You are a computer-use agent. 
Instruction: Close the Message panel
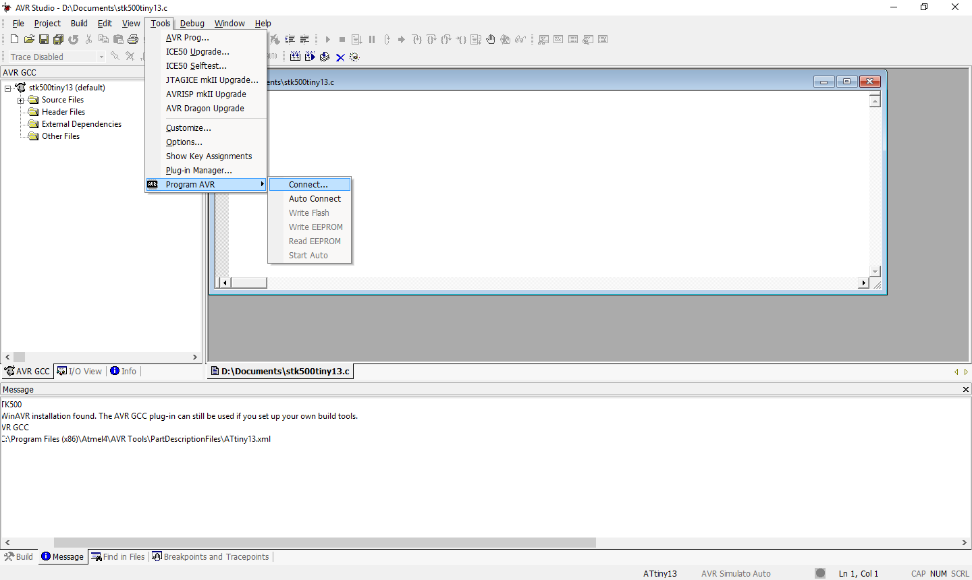pyautogui.click(x=965, y=390)
